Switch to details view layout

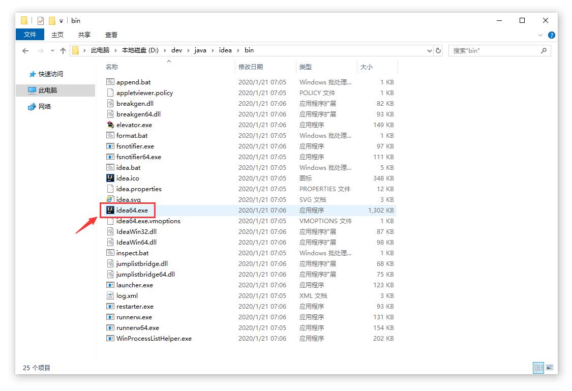pos(538,368)
